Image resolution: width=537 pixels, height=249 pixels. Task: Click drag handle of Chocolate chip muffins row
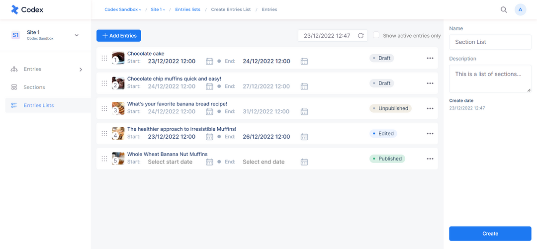pos(104,83)
